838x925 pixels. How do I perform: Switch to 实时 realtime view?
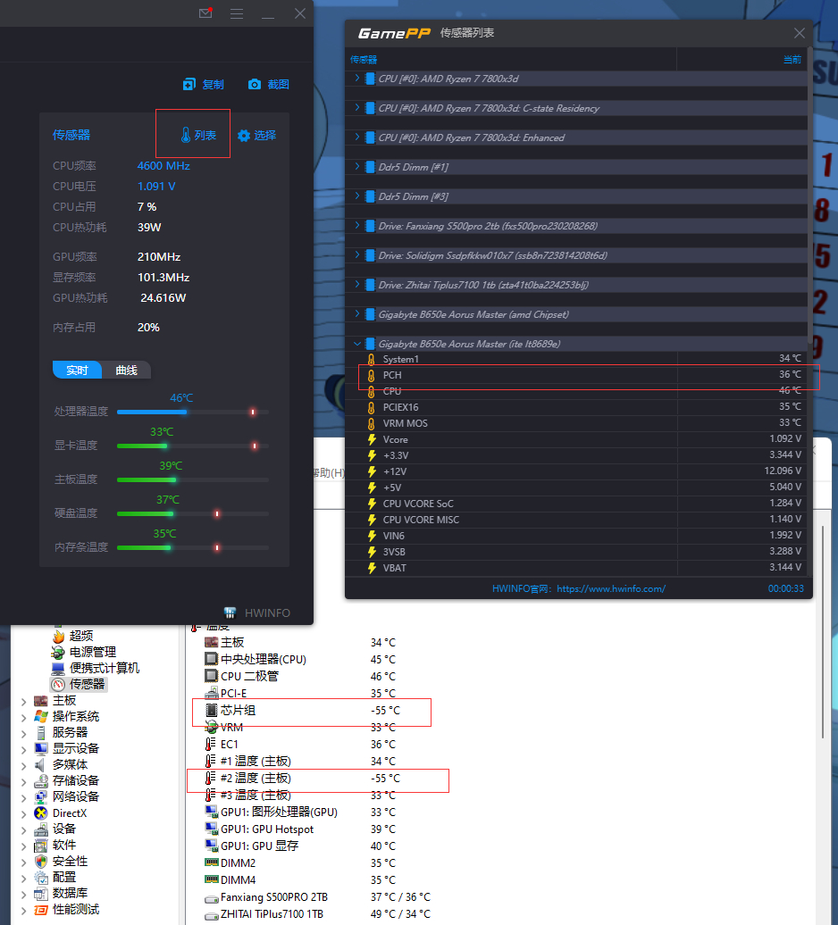pos(77,370)
